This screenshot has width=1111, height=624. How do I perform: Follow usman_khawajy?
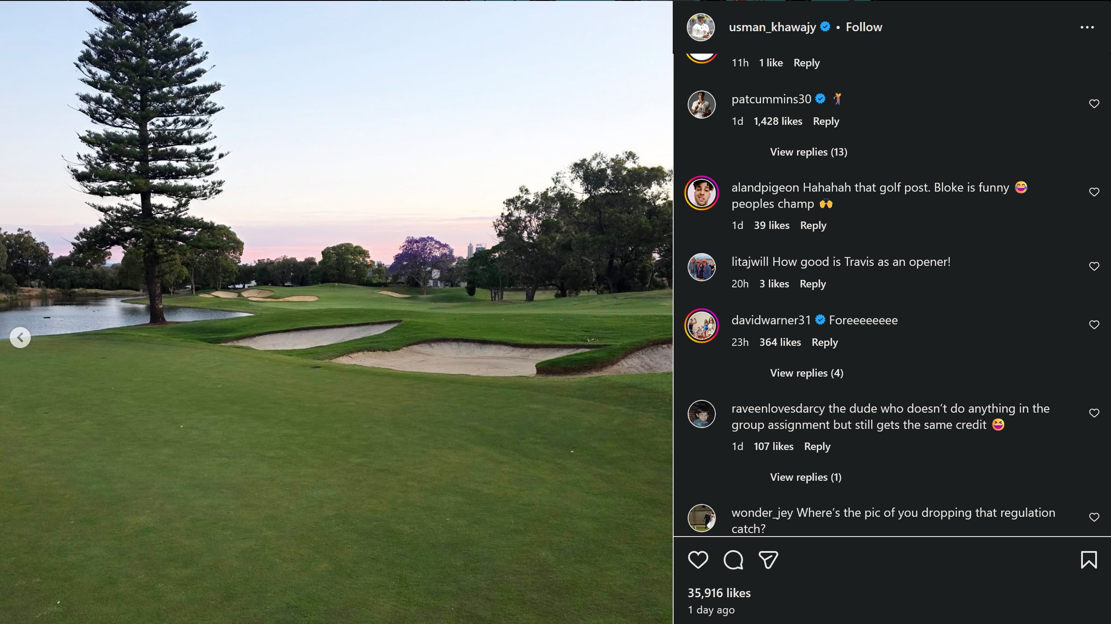863,26
